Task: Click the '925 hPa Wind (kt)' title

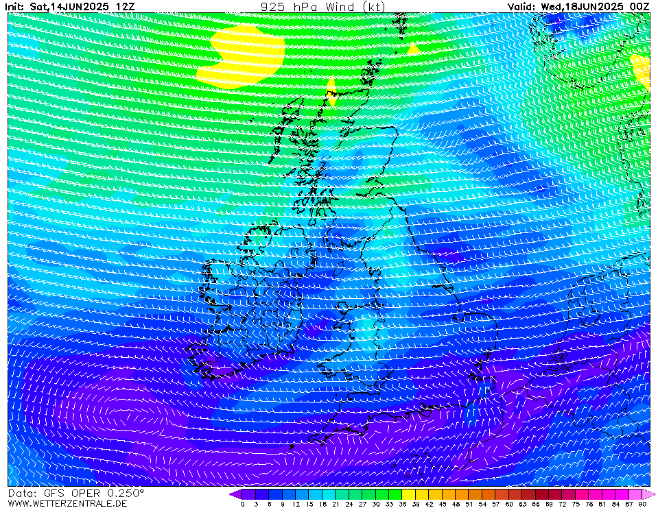Action: point(322,6)
